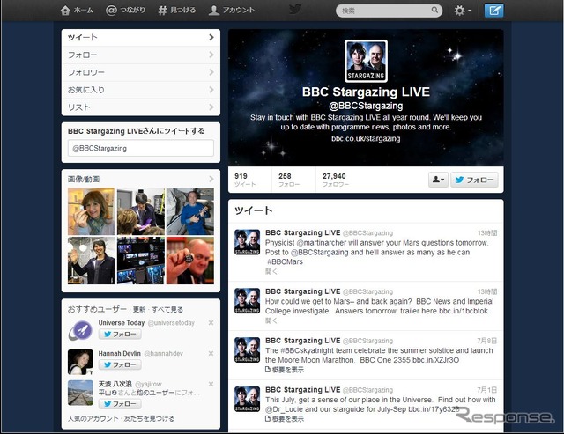This screenshot has height=434, width=564.
Task: Expand the Imperial College tweet (開く)
Action: click(271, 320)
